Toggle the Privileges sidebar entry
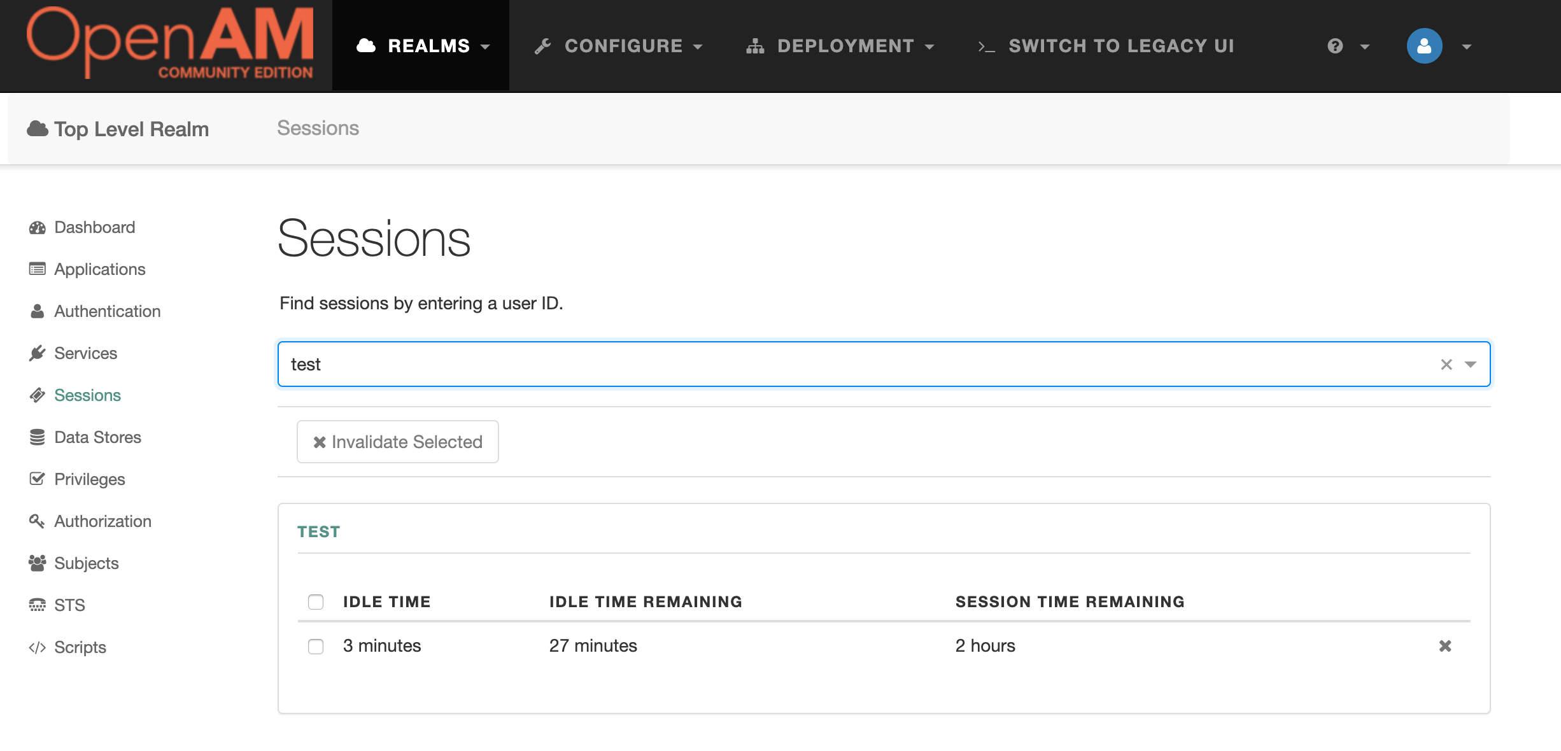The width and height of the screenshot is (1561, 751). [x=89, y=479]
